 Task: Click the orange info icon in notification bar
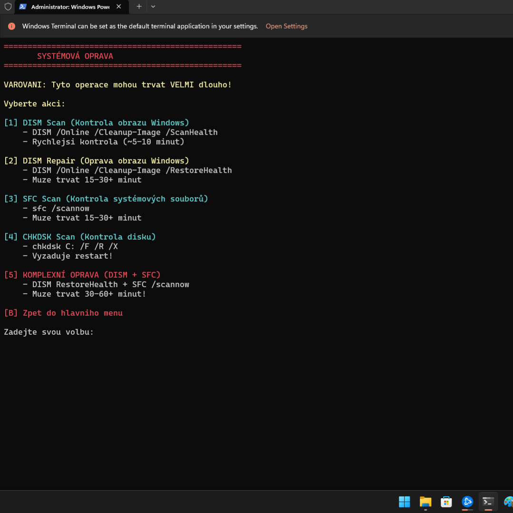point(12,26)
